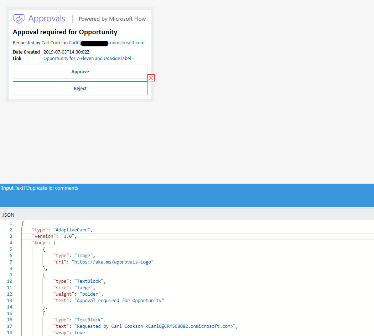This screenshot has width=374, height=336.
Task: Click the "size": "large" JSON line
Action: point(74,288)
